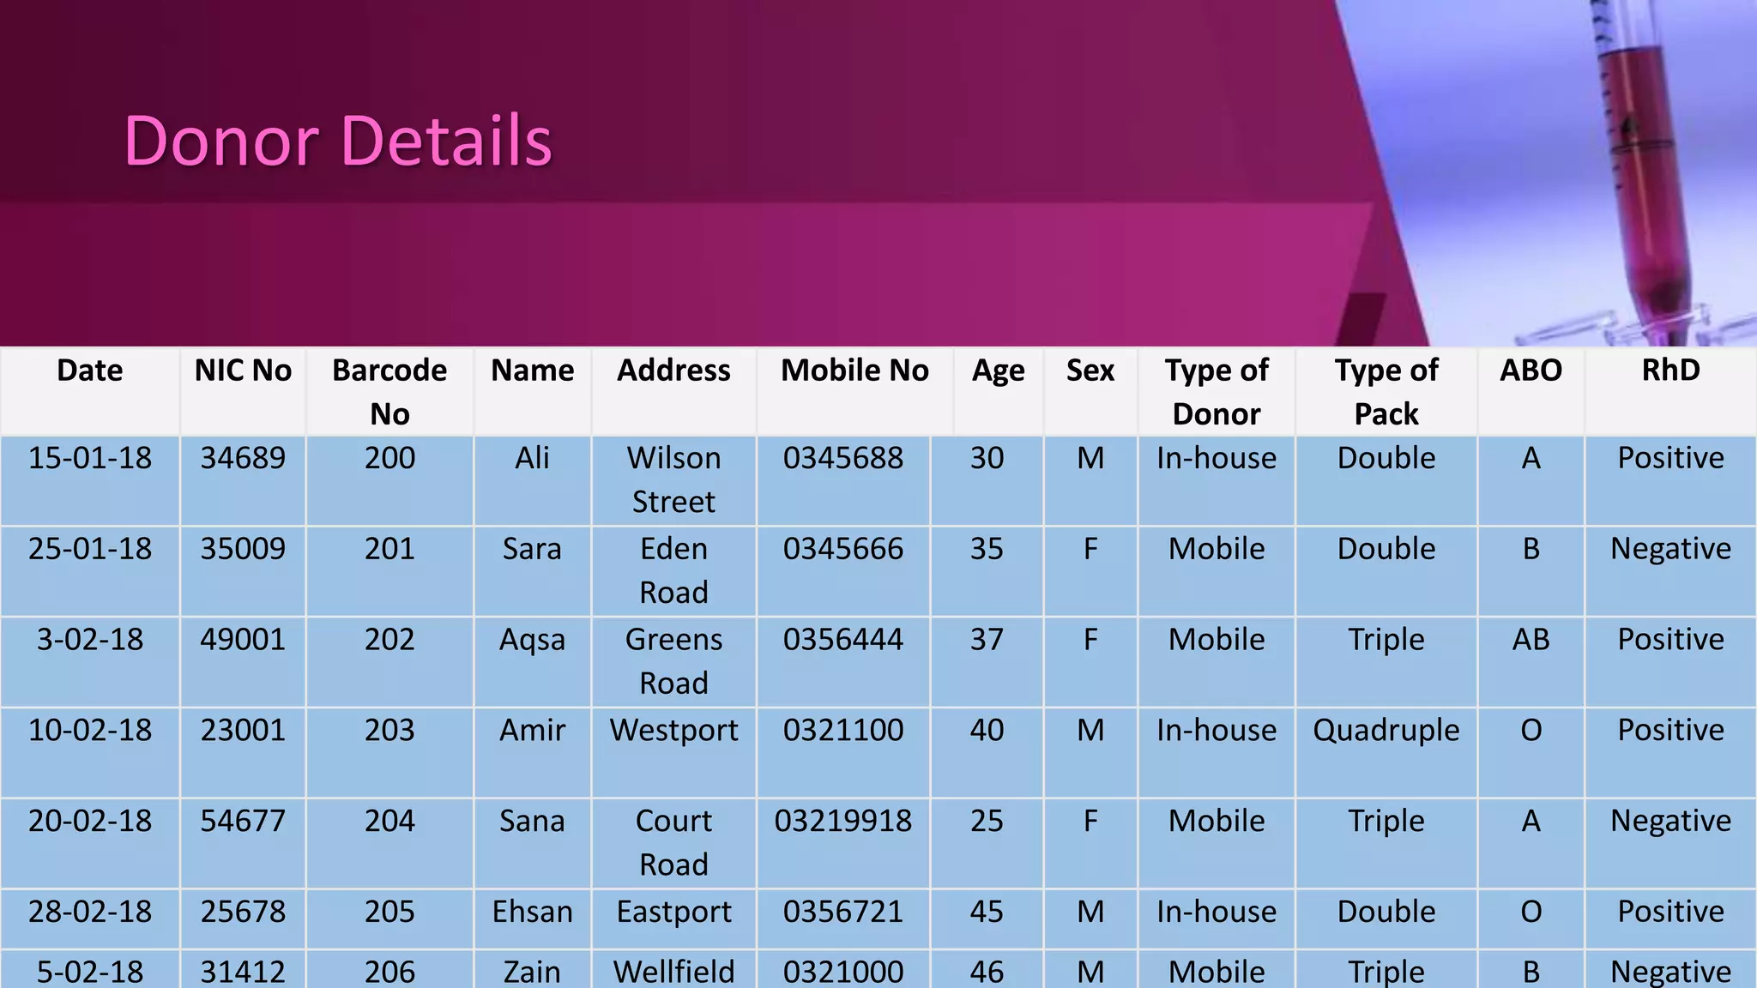Click donor name Ehsan cell

pos(532,912)
